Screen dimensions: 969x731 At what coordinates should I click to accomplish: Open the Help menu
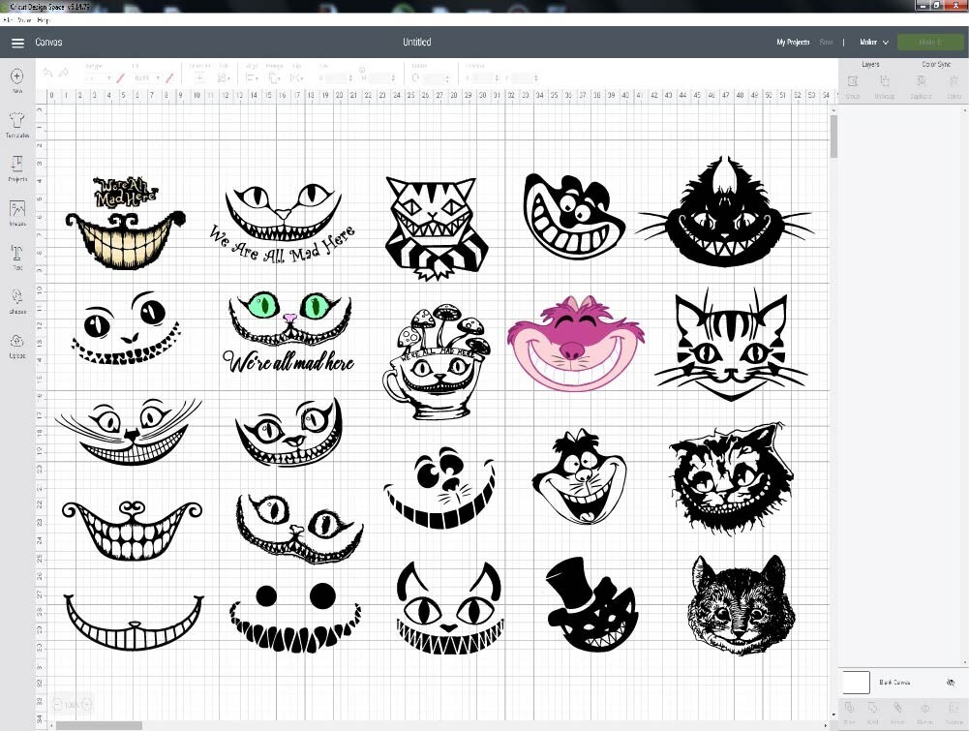pyautogui.click(x=44, y=20)
